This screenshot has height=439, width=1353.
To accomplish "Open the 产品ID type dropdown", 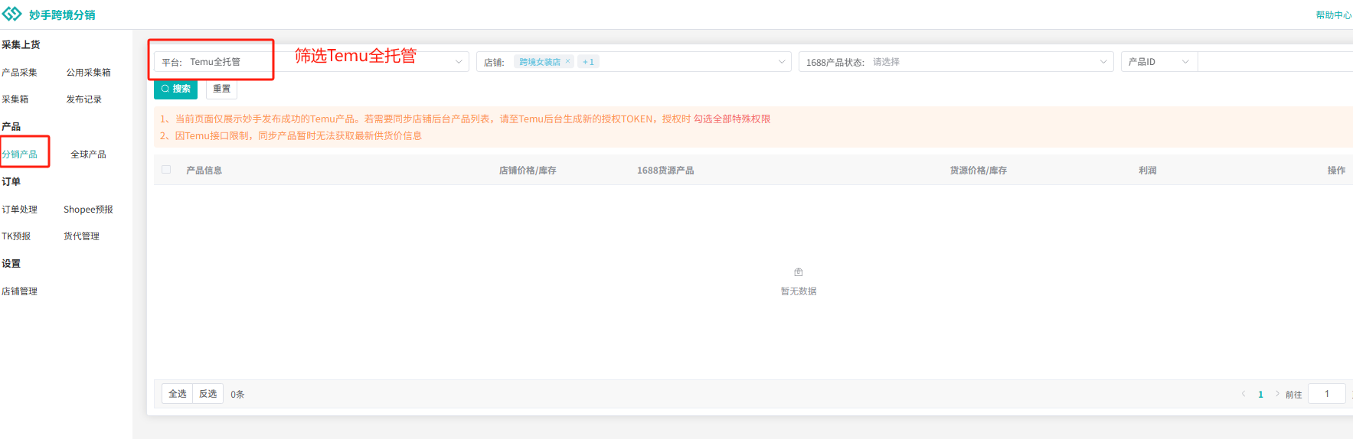I will point(1159,62).
